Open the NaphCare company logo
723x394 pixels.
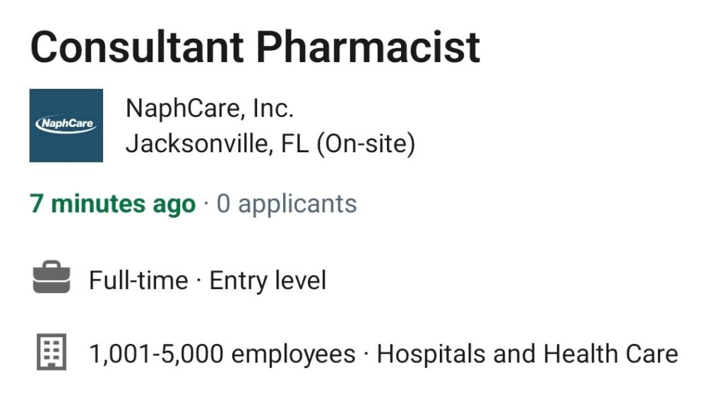66,125
